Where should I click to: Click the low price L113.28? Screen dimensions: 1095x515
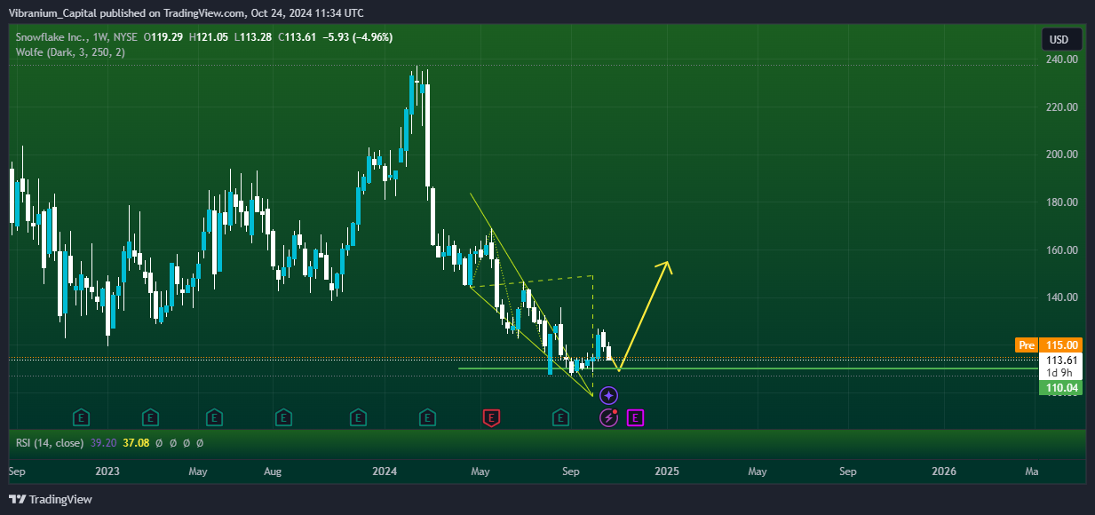coord(254,37)
